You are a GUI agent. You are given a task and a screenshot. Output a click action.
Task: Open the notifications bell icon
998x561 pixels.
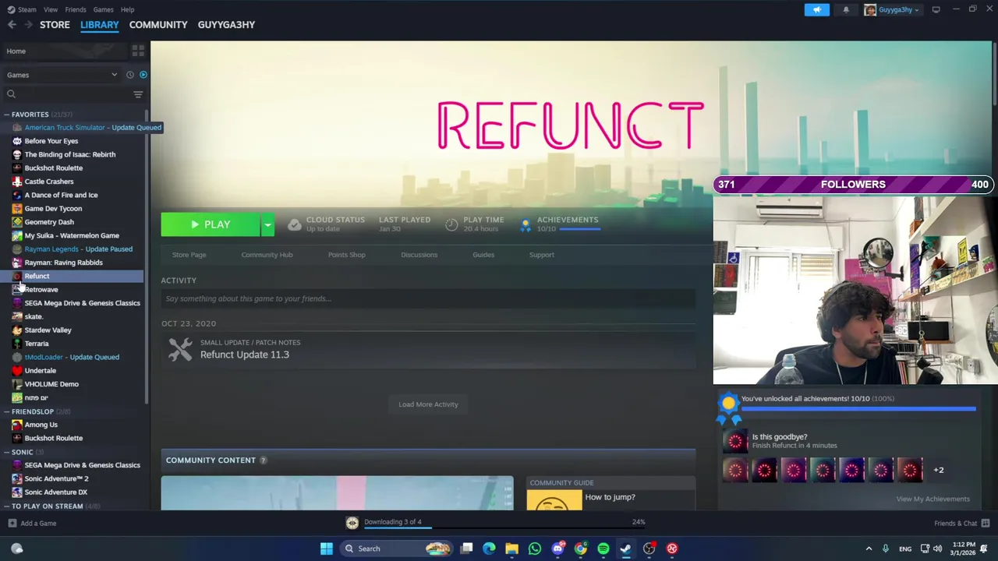point(846,9)
